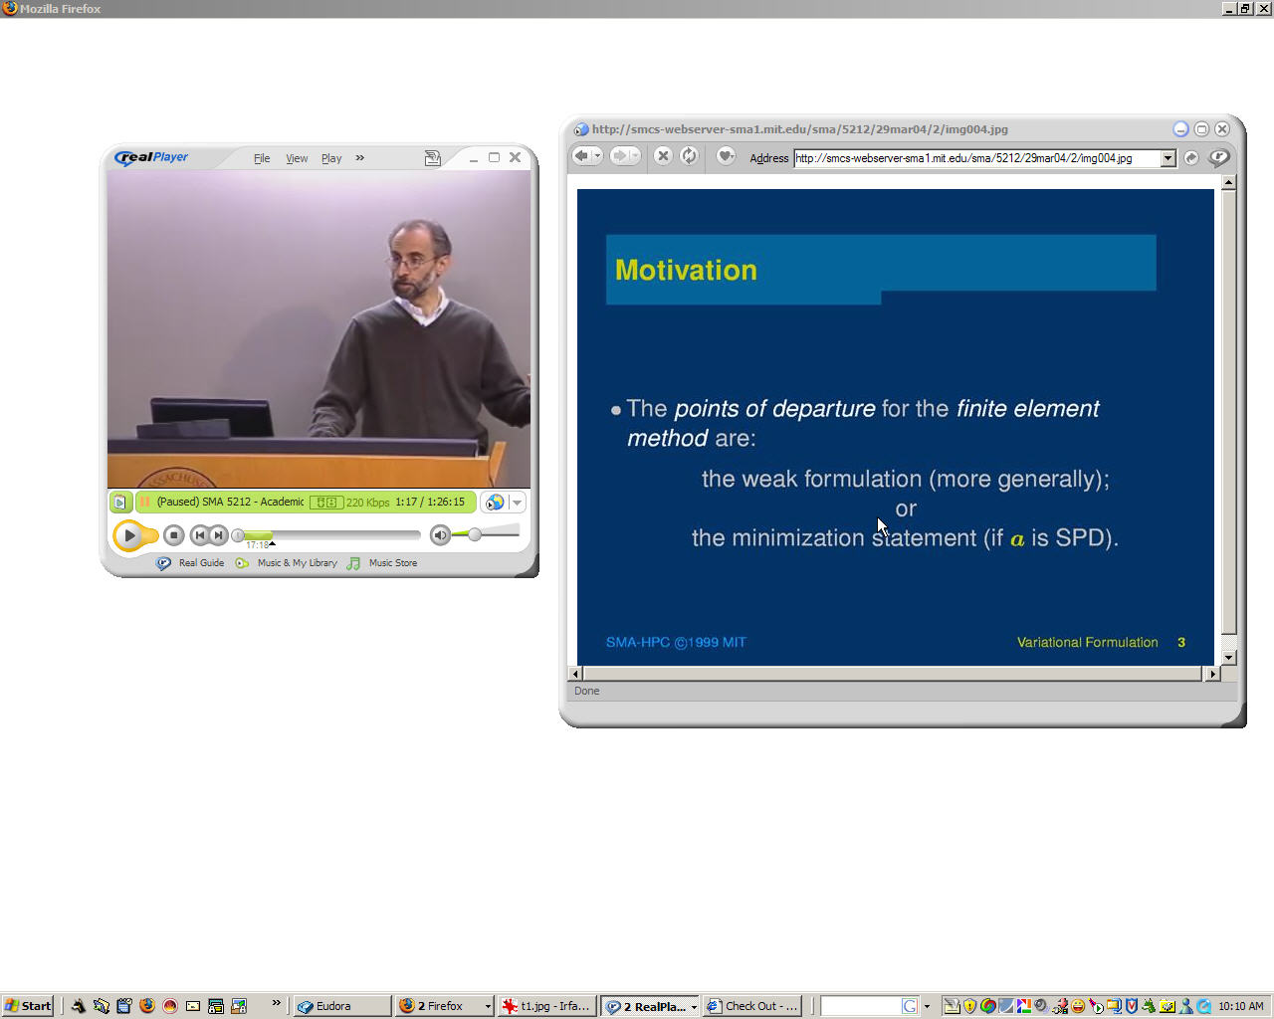Expand the Address bar URL dropdown
Viewport: 1274px width, 1019px height.
[x=1168, y=158]
